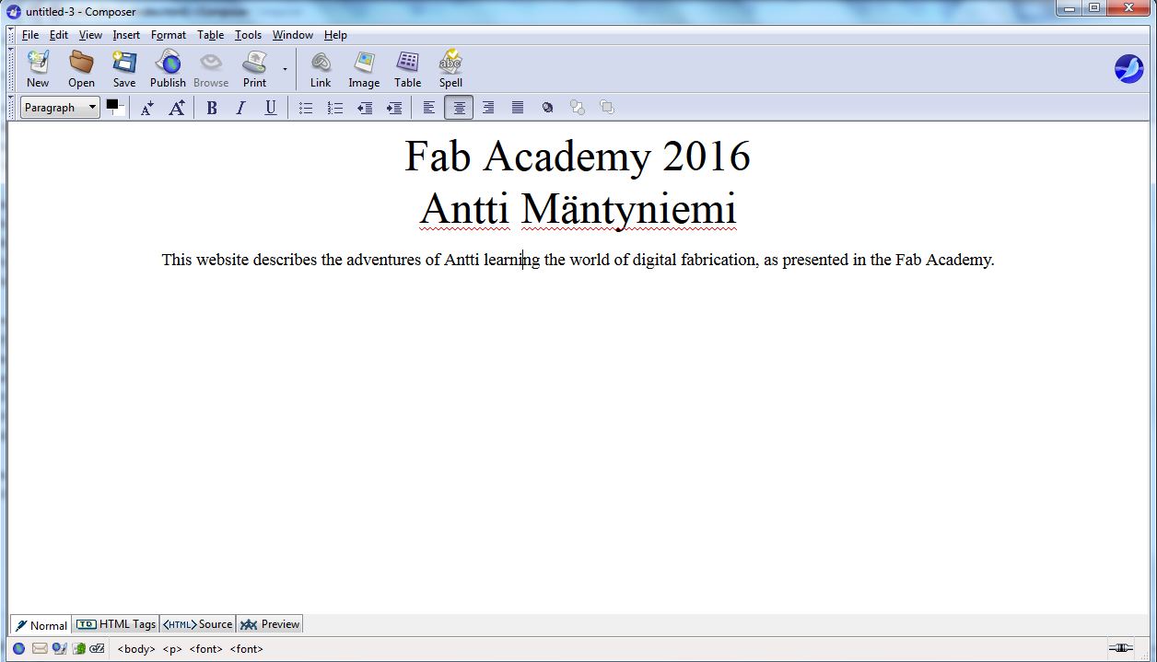The image size is (1157, 662).
Task: Open the Format menu
Action: pyautogui.click(x=169, y=35)
